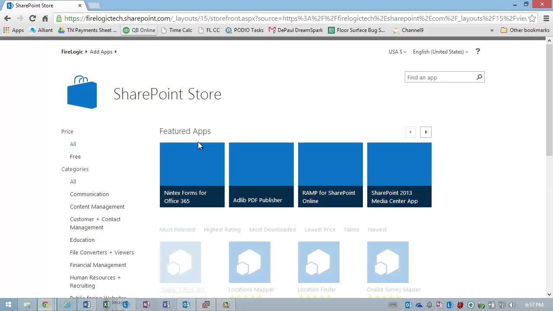The width and height of the screenshot is (553, 311).
Task: Open OneNote from the taskbar
Action: 146,305
